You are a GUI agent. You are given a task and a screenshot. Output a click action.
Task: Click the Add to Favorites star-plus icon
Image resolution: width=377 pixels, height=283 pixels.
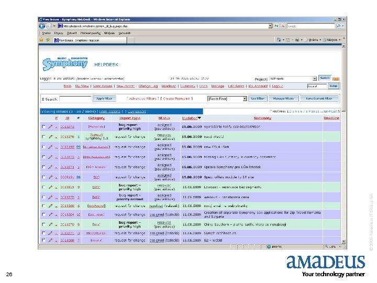(x=48, y=40)
